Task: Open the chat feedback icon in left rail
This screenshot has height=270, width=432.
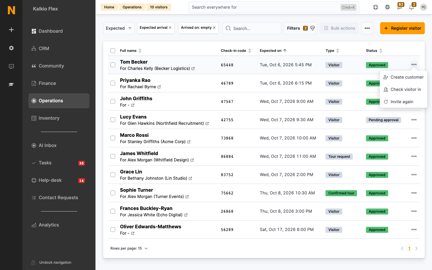Action: (x=11, y=66)
